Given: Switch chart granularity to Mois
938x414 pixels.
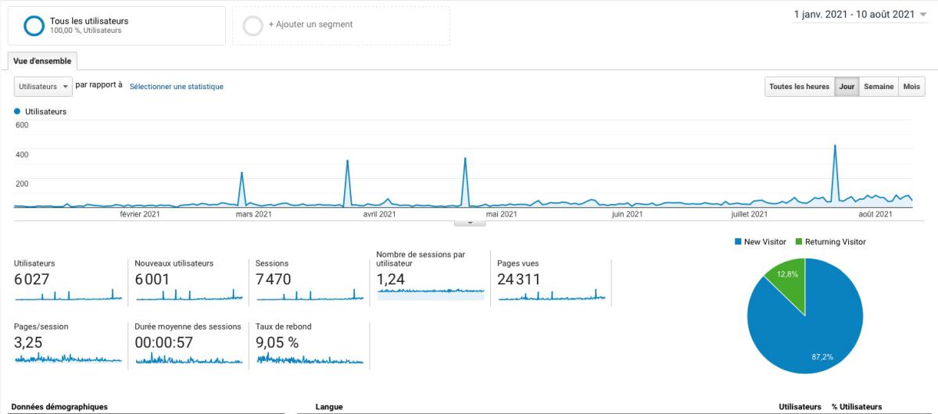Looking at the screenshot, I should click(x=911, y=87).
